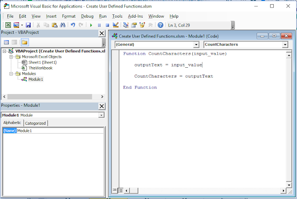The width and height of the screenshot is (297, 199).
Task: Click the View Object icon in Project pane
Action: tap(14, 42)
